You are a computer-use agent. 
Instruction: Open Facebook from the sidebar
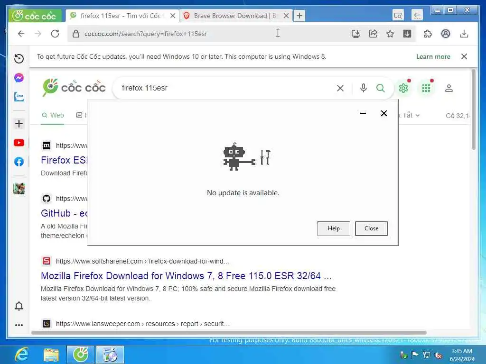pyautogui.click(x=19, y=162)
